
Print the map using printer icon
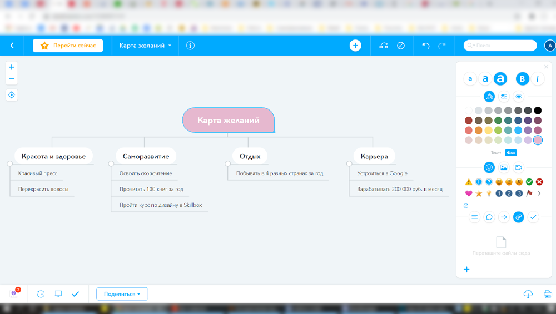(547, 294)
